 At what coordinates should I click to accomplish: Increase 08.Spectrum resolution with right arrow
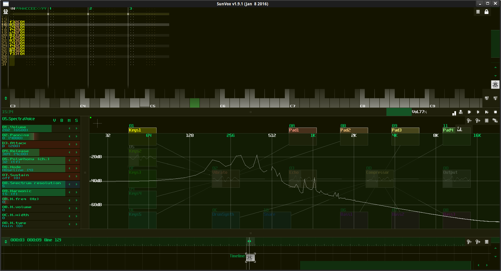coord(77,184)
